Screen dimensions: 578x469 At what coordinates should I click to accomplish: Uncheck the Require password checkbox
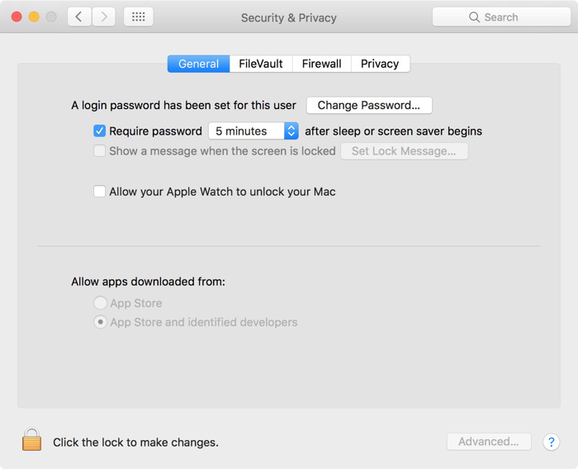(x=100, y=131)
